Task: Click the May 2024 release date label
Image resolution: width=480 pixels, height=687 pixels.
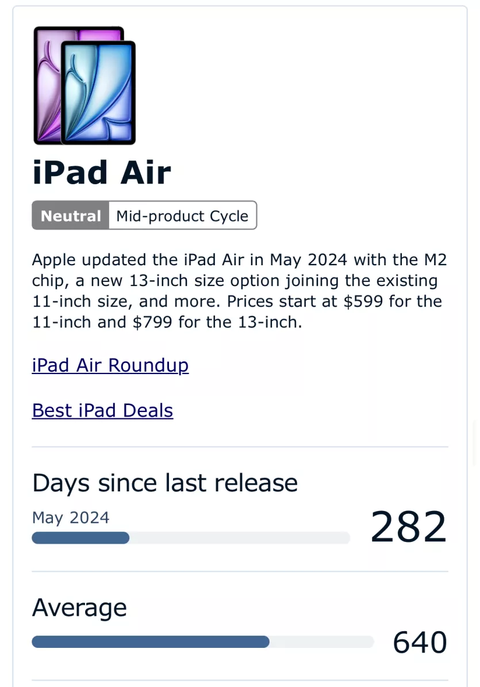Action: pos(71,517)
